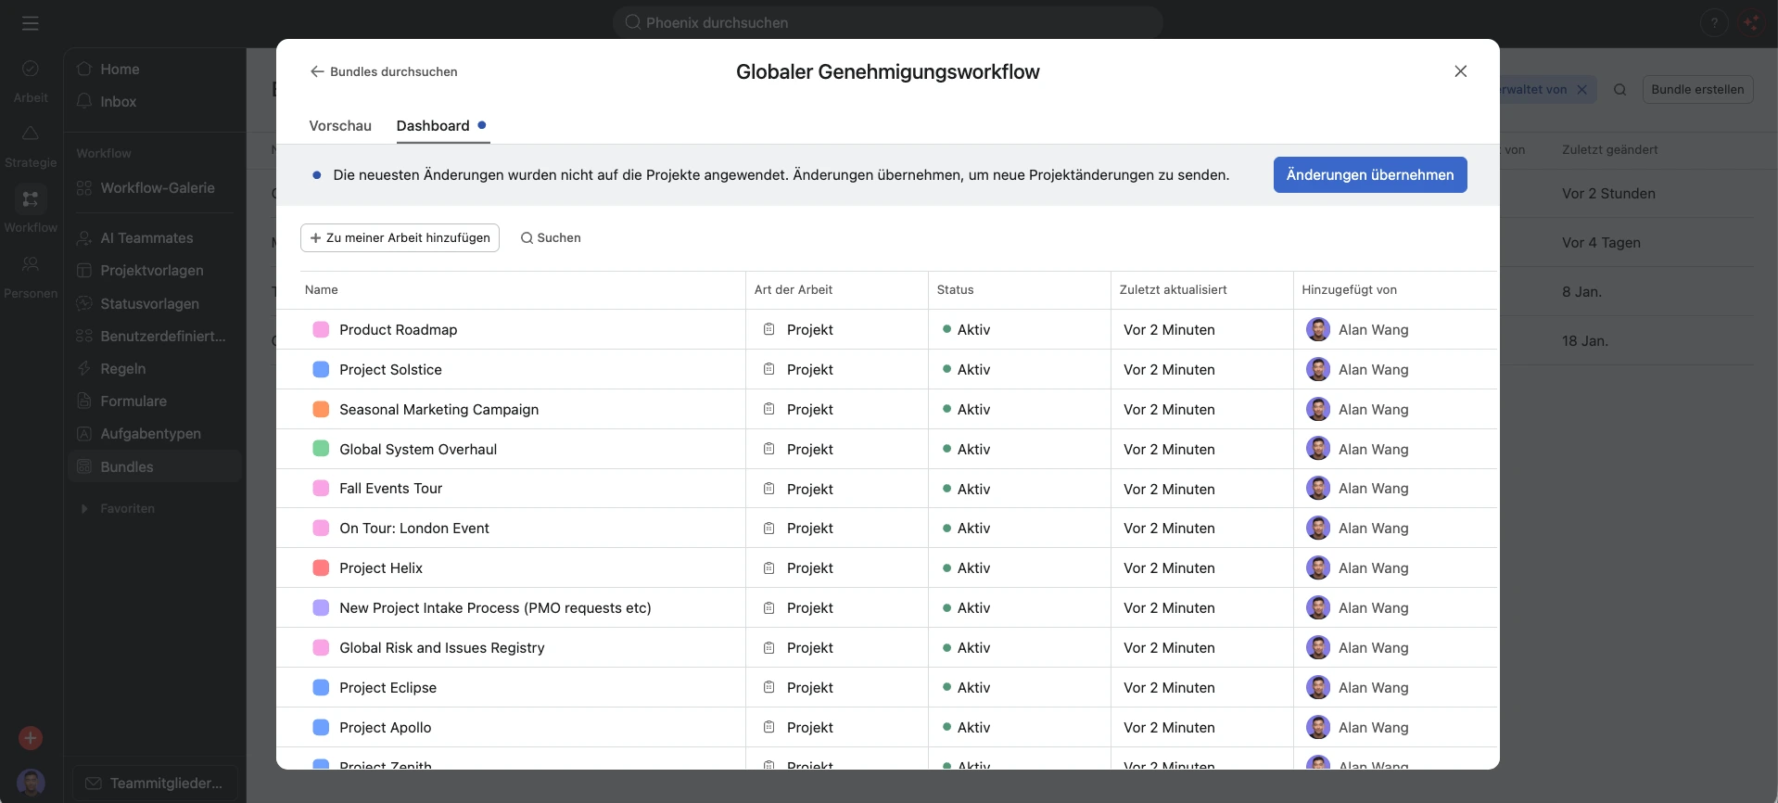Click red swatch of Project Helix

(321, 567)
